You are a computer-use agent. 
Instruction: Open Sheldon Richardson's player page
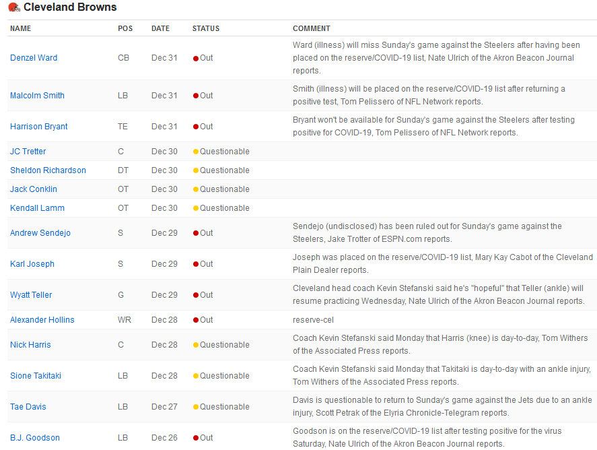[48, 170]
